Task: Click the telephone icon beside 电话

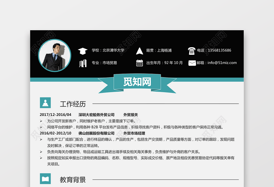Action: click(191, 51)
